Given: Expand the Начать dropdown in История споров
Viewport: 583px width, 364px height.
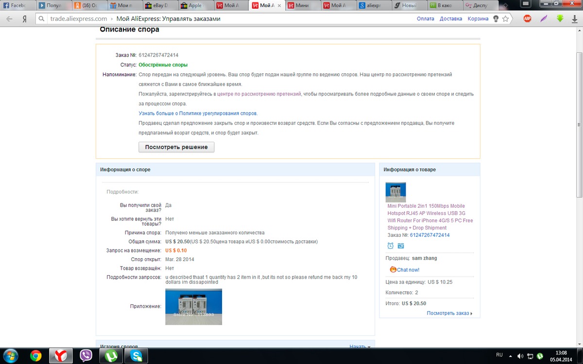Looking at the screenshot, I should click(x=360, y=347).
